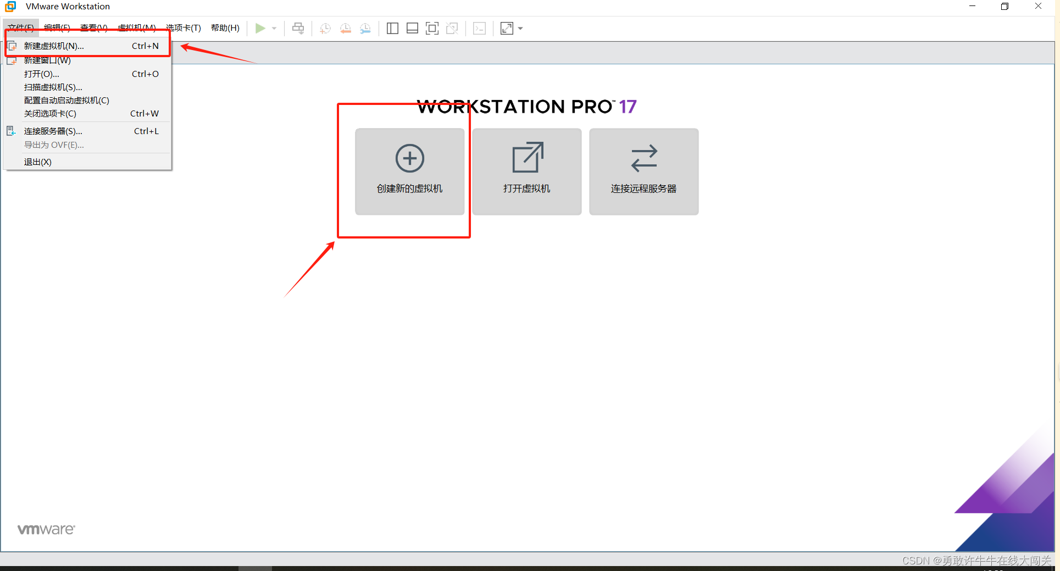Click the VMware Workstation title bar icon
Screen dimensions: 1060x571
click(x=10, y=7)
